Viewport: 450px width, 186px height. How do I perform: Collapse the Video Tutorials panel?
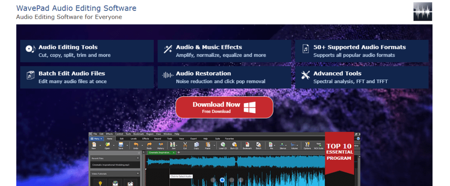pyautogui.click(x=138, y=173)
